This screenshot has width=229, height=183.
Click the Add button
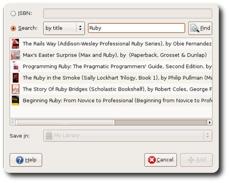196,160
